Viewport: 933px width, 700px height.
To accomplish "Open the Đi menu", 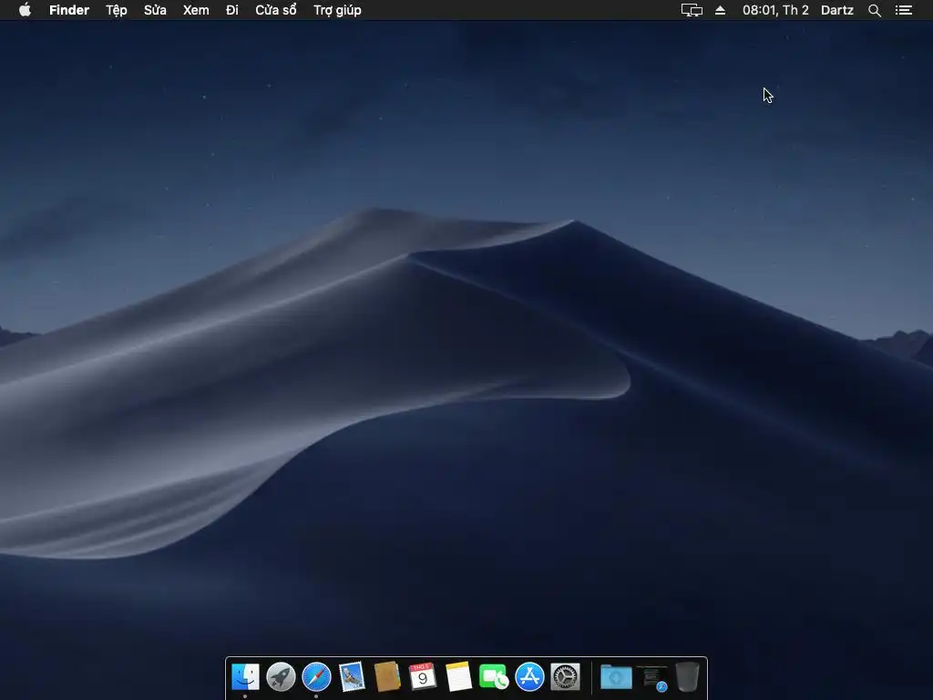I will coord(232,10).
